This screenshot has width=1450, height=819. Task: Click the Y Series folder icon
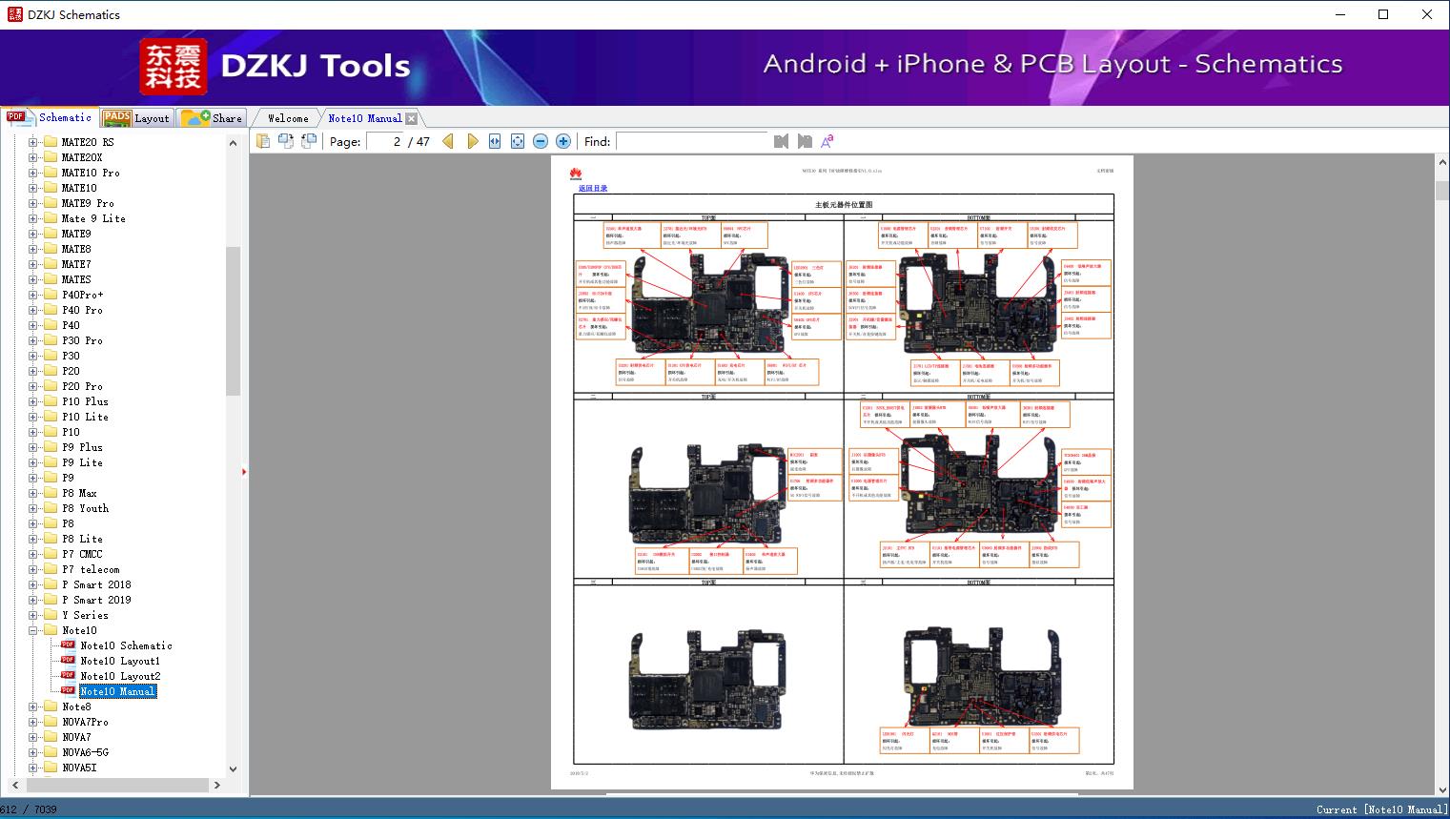(x=51, y=615)
